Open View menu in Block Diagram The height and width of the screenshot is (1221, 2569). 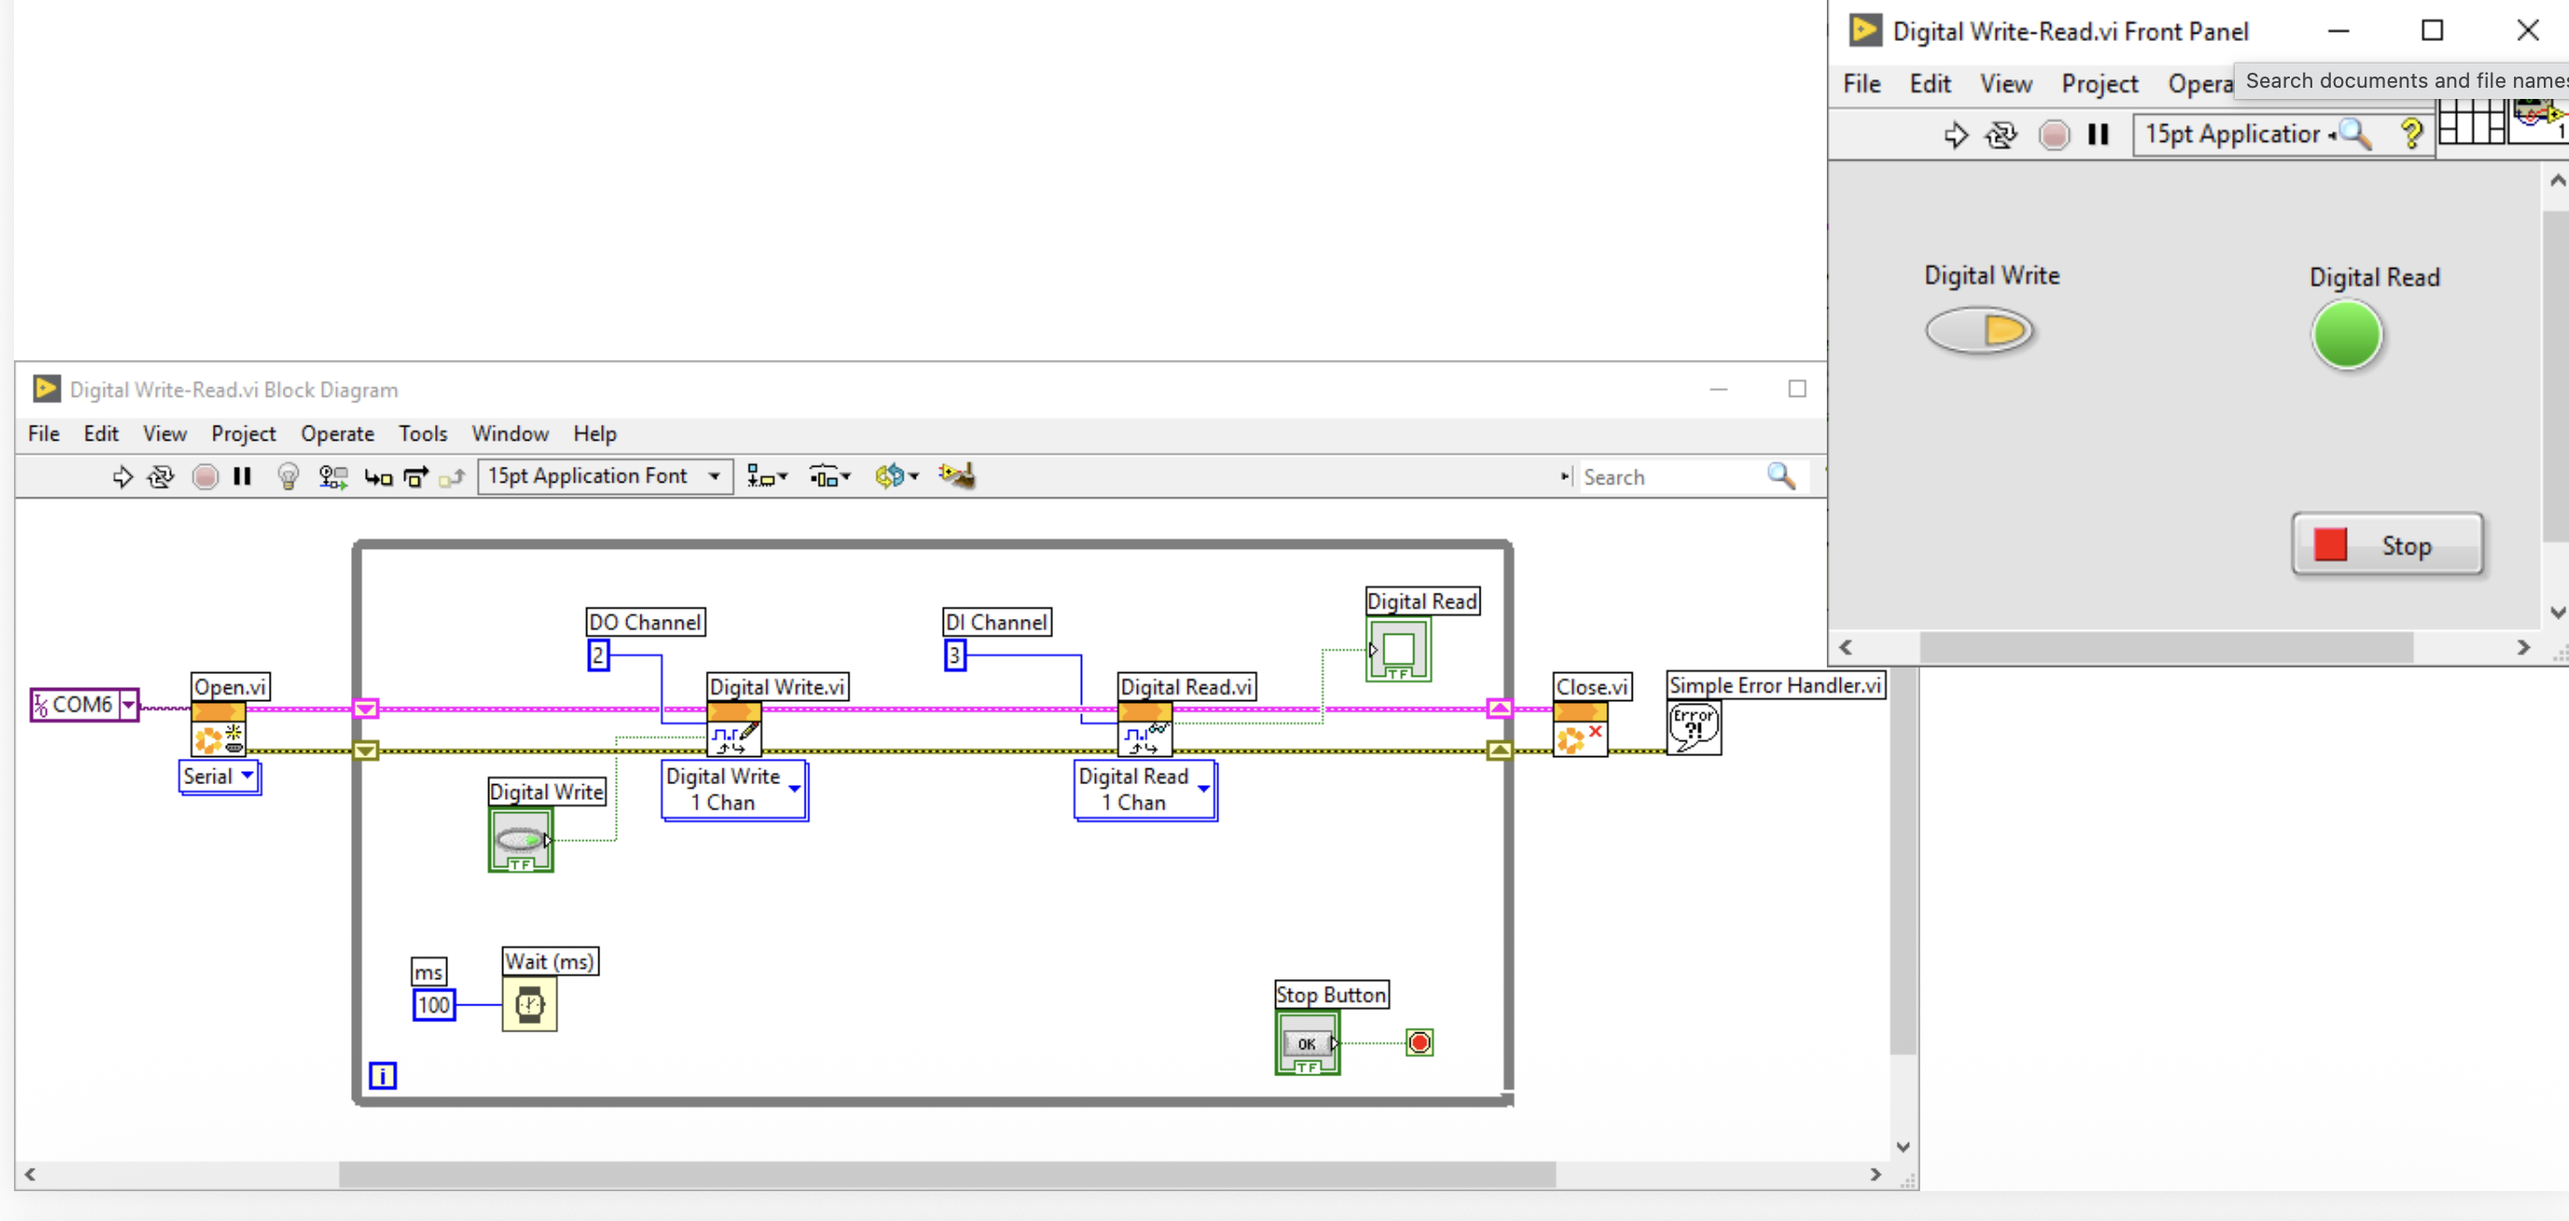click(164, 434)
